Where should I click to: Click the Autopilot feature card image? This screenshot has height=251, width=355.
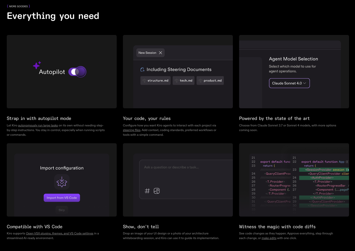click(x=62, y=71)
